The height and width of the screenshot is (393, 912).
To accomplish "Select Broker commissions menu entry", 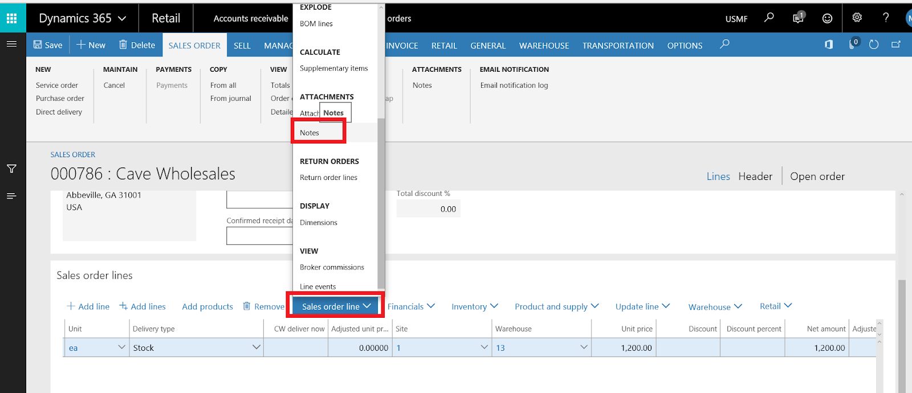I will coord(332,267).
